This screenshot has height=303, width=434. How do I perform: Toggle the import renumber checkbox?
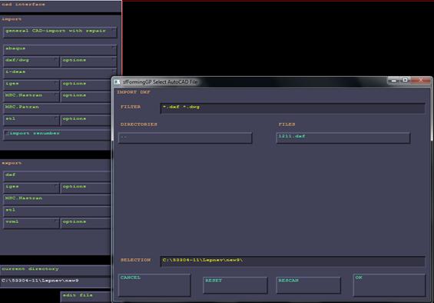[x=7, y=134]
